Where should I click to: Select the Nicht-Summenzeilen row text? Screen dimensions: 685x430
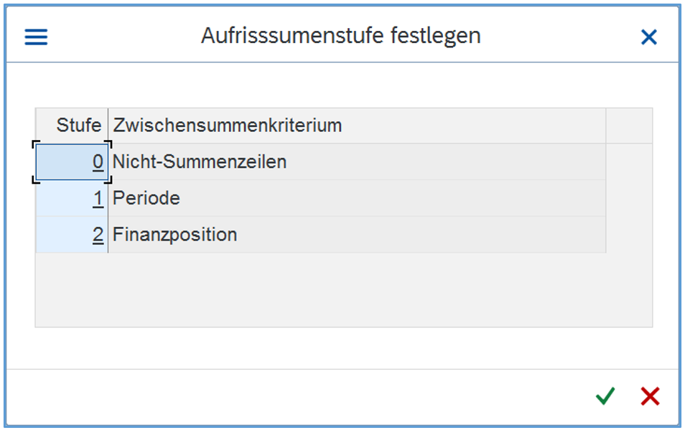[200, 162]
